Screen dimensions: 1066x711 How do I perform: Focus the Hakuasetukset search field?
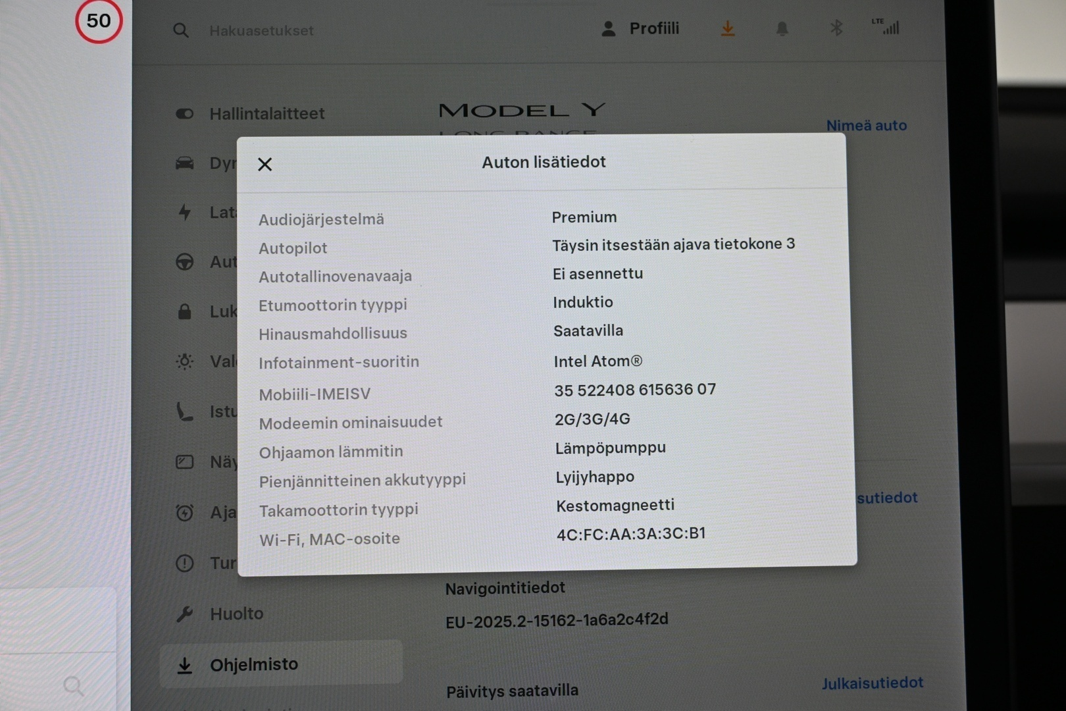coord(261,30)
